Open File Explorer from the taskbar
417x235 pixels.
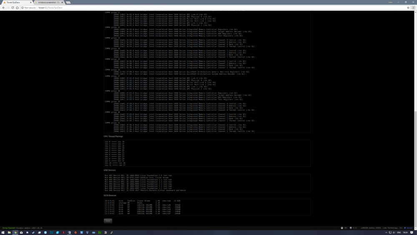tap(9, 232)
